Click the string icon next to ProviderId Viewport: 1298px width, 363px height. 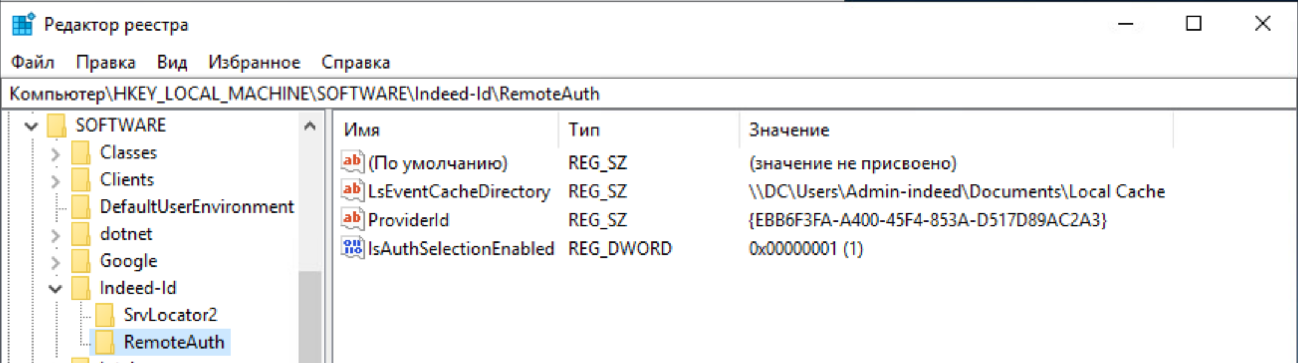coord(352,219)
